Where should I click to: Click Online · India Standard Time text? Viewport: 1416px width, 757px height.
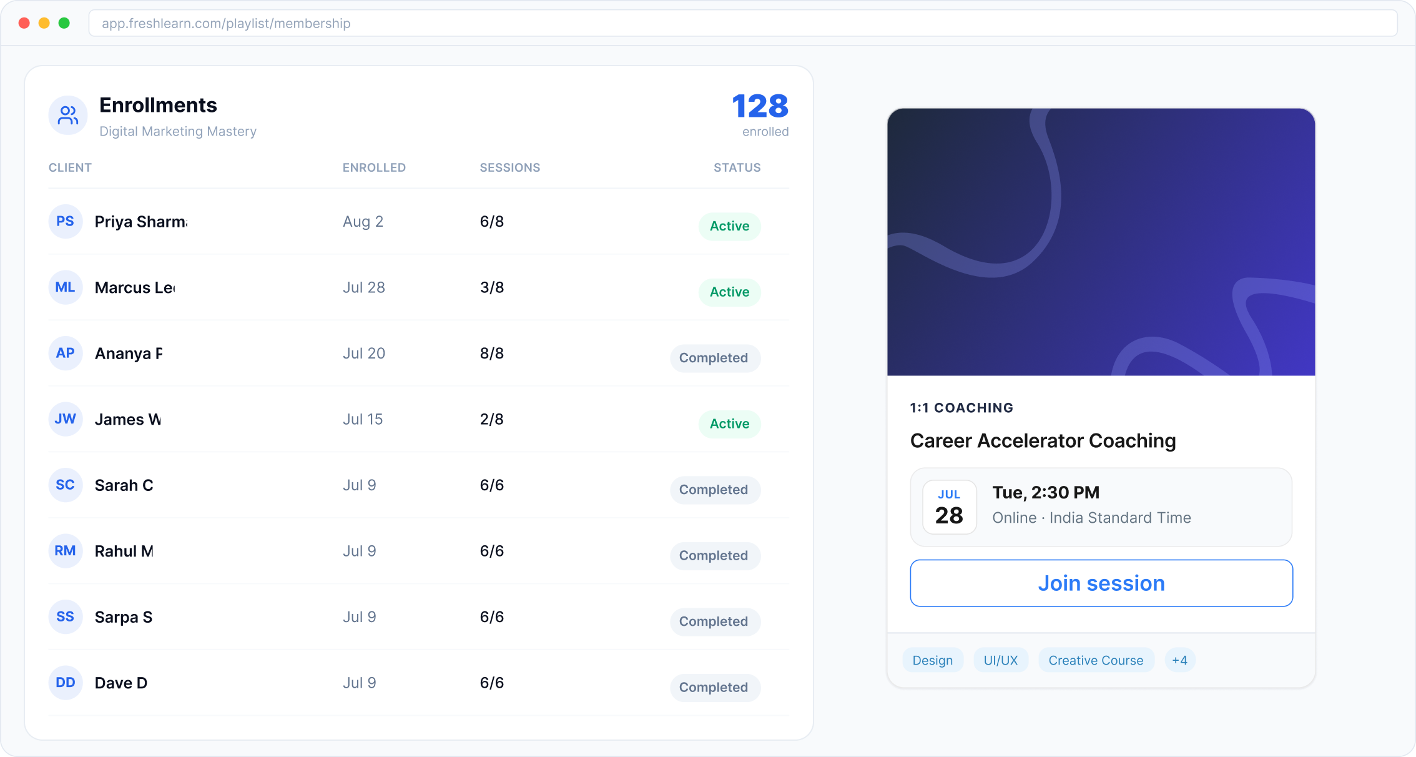click(x=1091, y=518)
